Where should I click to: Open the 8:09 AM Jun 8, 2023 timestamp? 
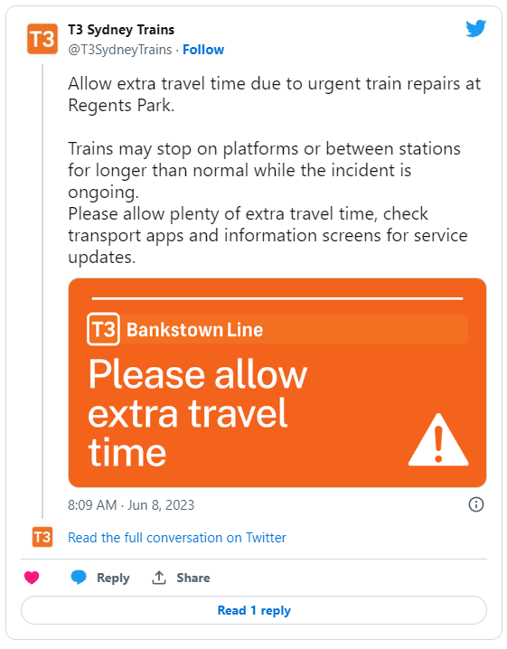[131, 505]
